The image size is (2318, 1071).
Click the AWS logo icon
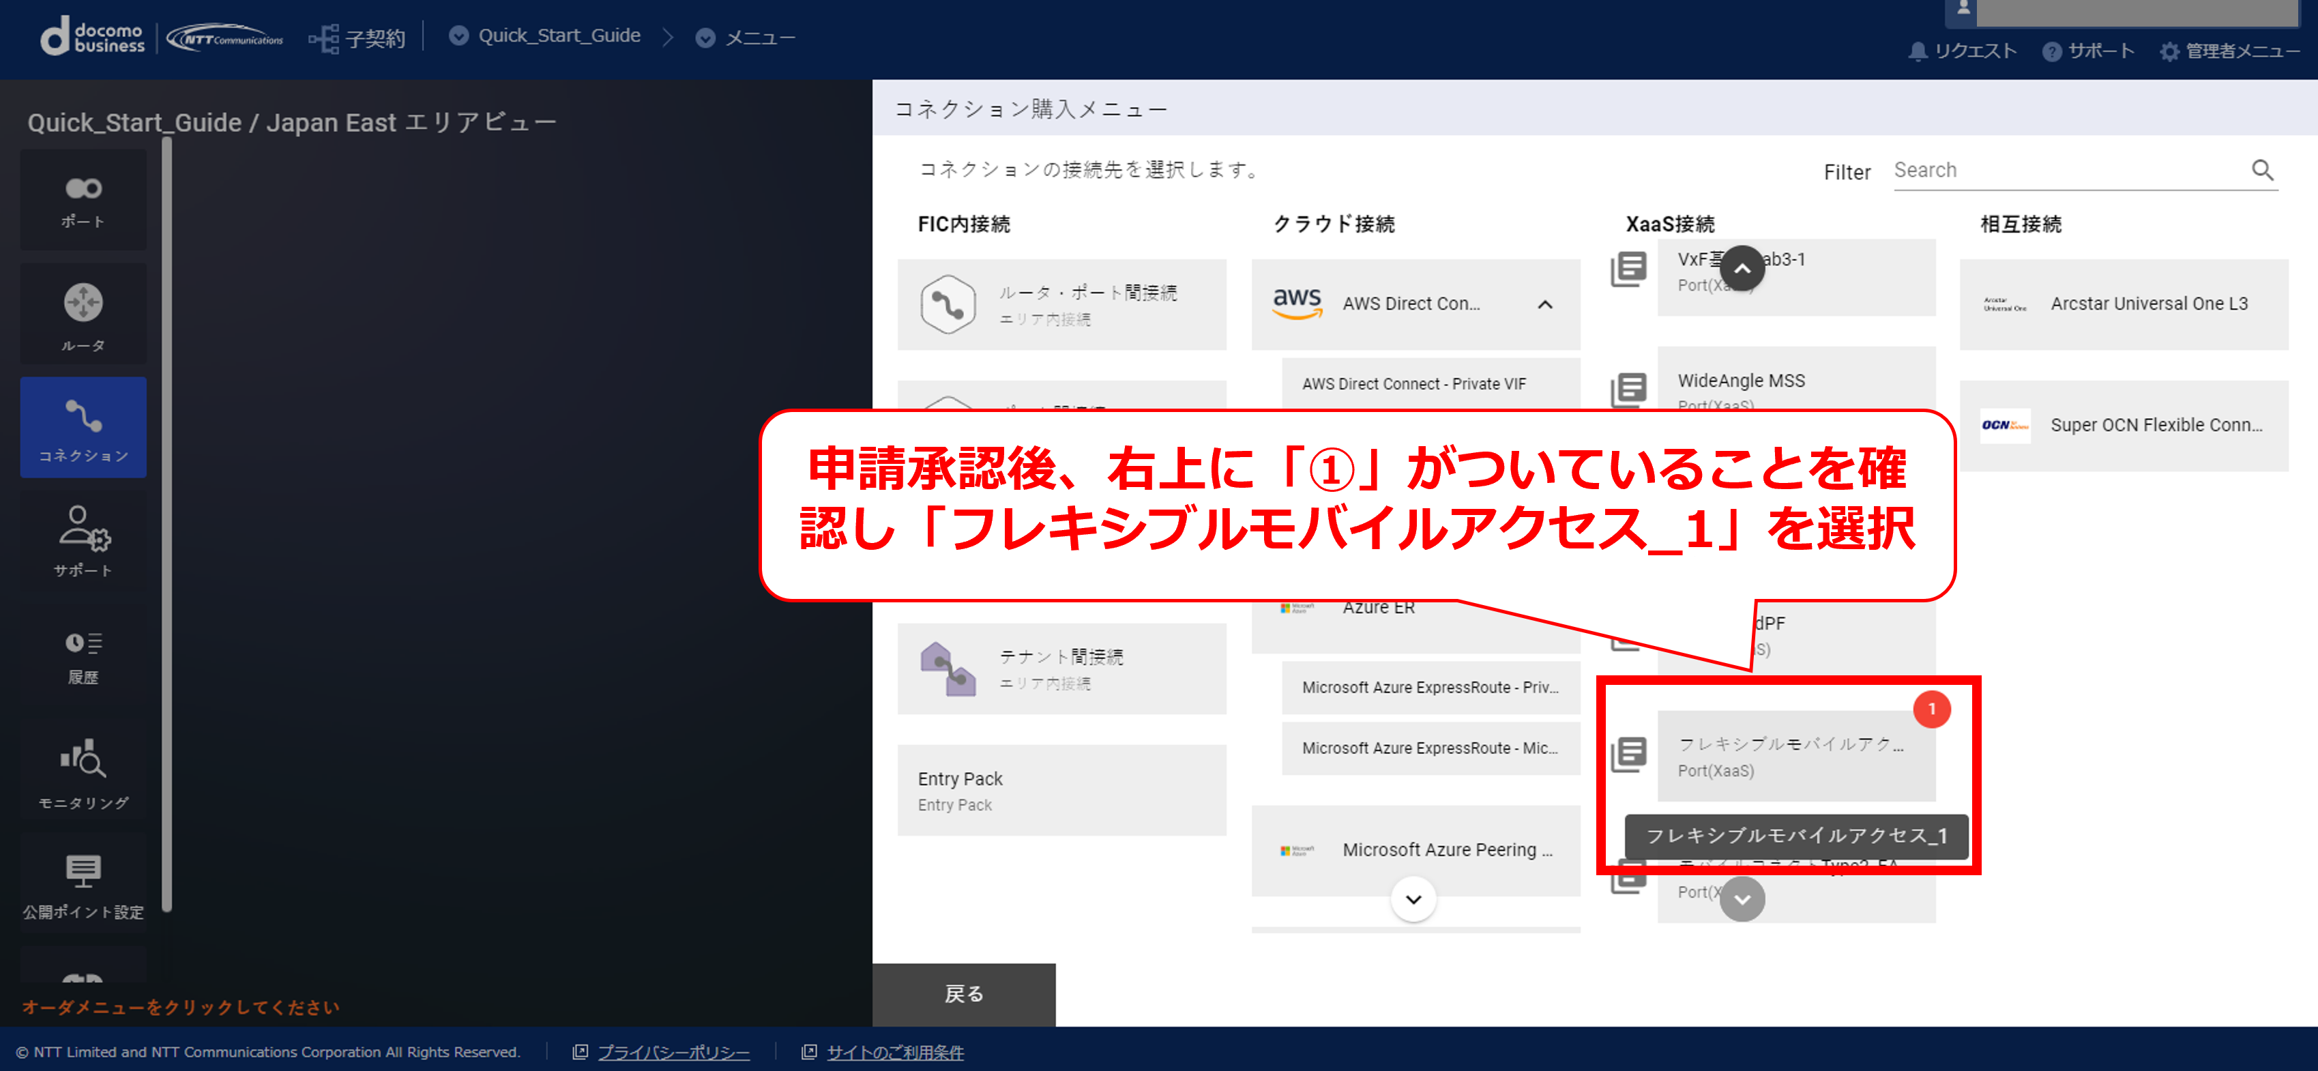click(1297, 304)
